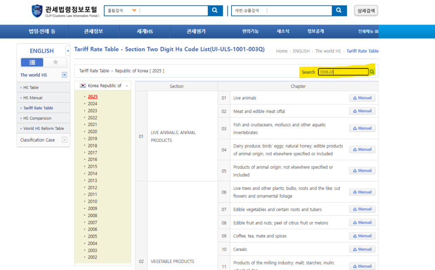Viewport: 435px width, 270px height.
Task: Collapse The world HS section
Action: tap(64, 75)
